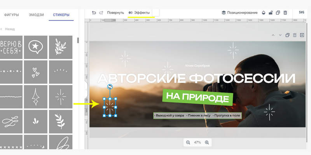
Task: Duplicate selected element from top toolbar
Action: pyautogui.click(x=278, y=13)
